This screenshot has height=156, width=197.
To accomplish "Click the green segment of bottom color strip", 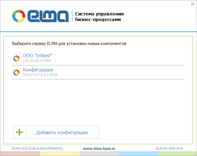I will pos(178,153).
